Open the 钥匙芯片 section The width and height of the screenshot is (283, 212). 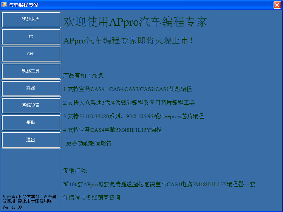coord(31,20)
